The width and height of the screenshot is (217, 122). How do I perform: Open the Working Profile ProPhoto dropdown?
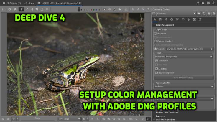[x=183, y=87]
